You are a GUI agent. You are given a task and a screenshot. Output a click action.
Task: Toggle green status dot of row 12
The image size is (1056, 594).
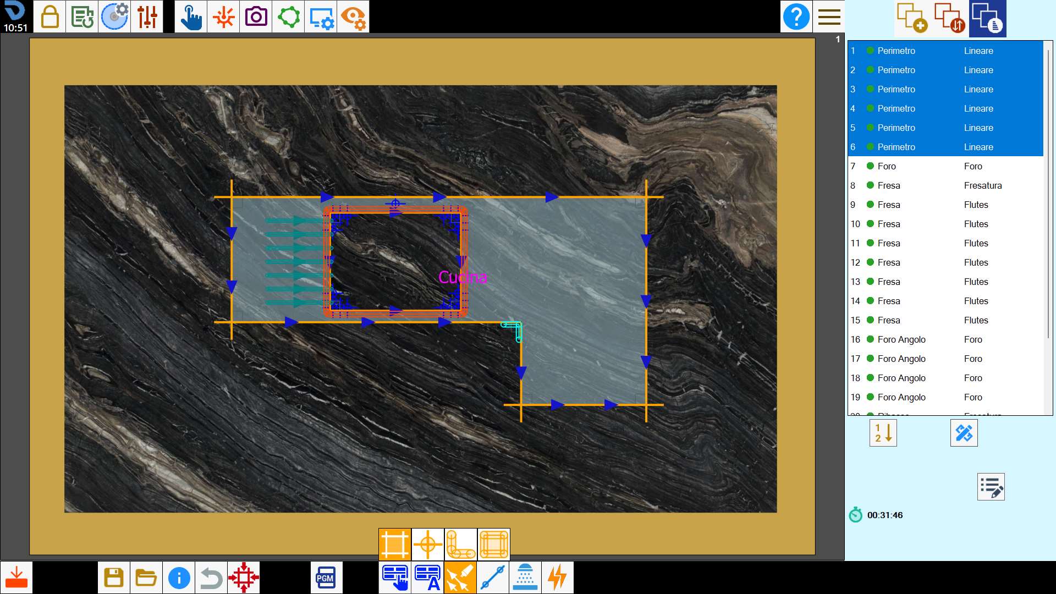(x=870, y=262)
